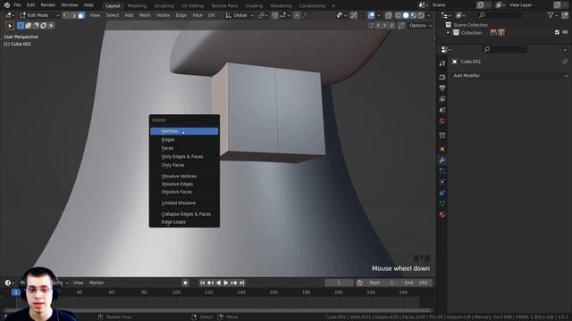Jump to the previous keyframe
The height and width of the screenshot is (321, 572).
click(x=211, y=283)
